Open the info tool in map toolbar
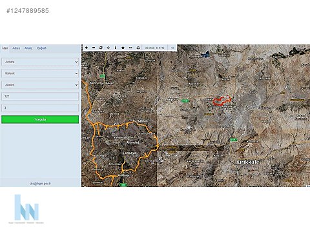Image resolution: width=310 pixels, height=232 pixels. (x=116, y=48)
